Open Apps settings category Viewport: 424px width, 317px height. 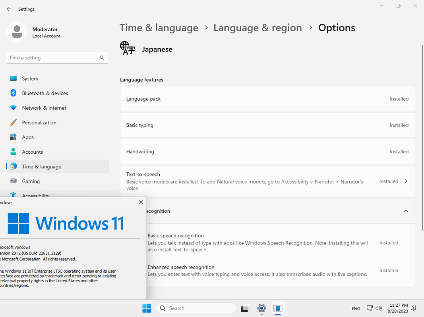(57, 137)
